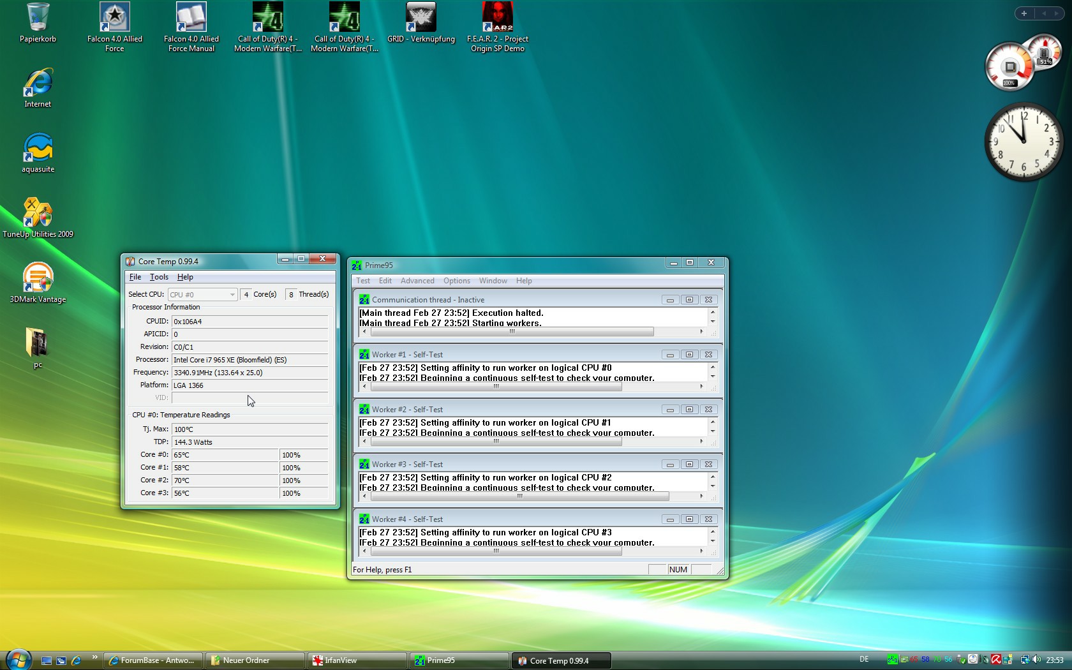
Task: Open the Help menu in Prime95
Action: [x=524, y=281]
